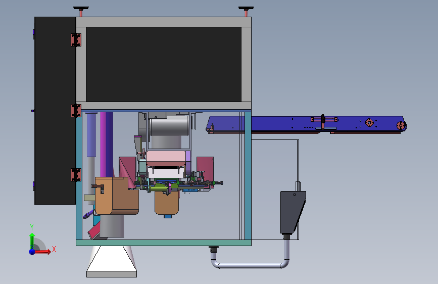438x284 pixels.
Task: Click the blue Z axis sphere at the triad origin
Action: [x=32, y=252]
